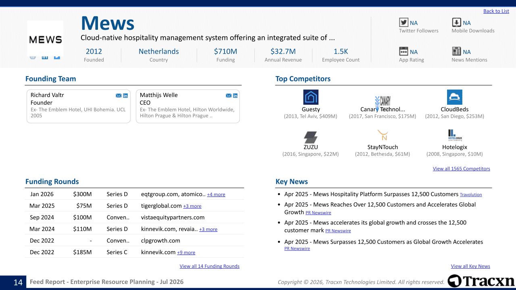Click the Mews company title
The width and height of the screenshot is (516, 290).
click(x=108, y=23)
